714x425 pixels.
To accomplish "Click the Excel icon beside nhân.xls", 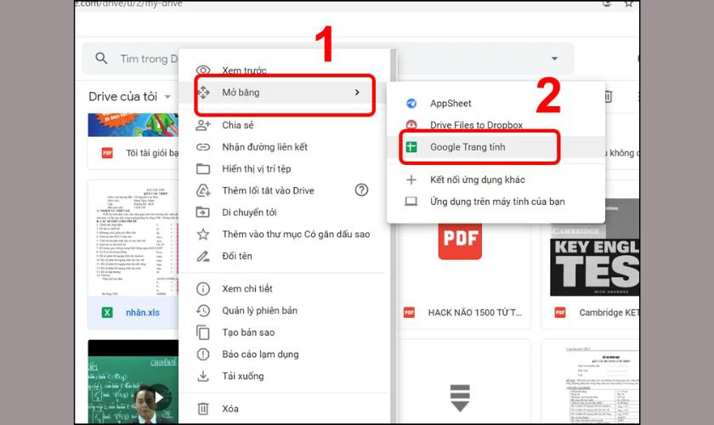I will (107, 313).
